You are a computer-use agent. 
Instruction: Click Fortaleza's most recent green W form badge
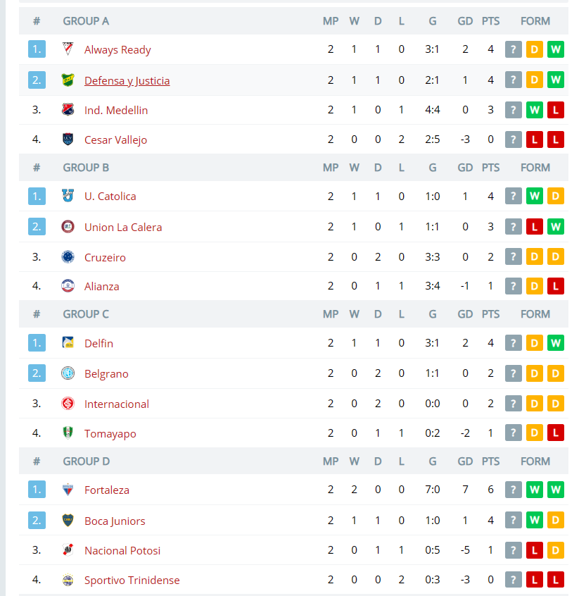(556, 490)
